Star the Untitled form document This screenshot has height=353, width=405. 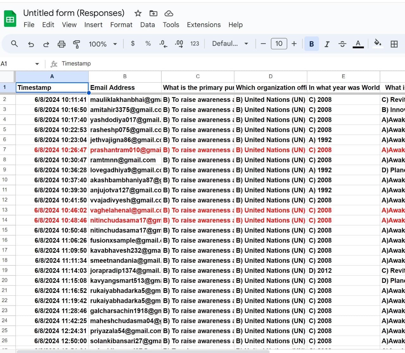pos(138,13)
